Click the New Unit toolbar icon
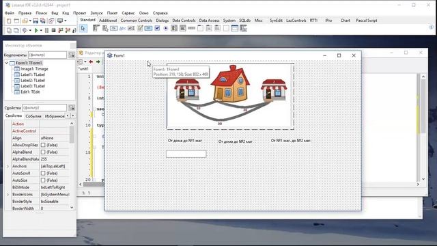 tap(9, 21)
